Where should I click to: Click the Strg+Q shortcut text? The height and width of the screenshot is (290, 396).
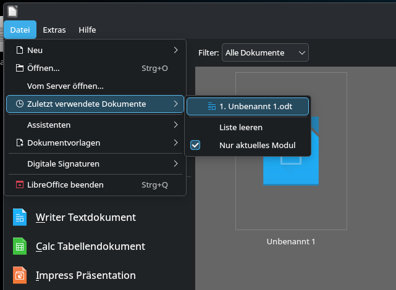pyautogui.click(x=154, y=185)
